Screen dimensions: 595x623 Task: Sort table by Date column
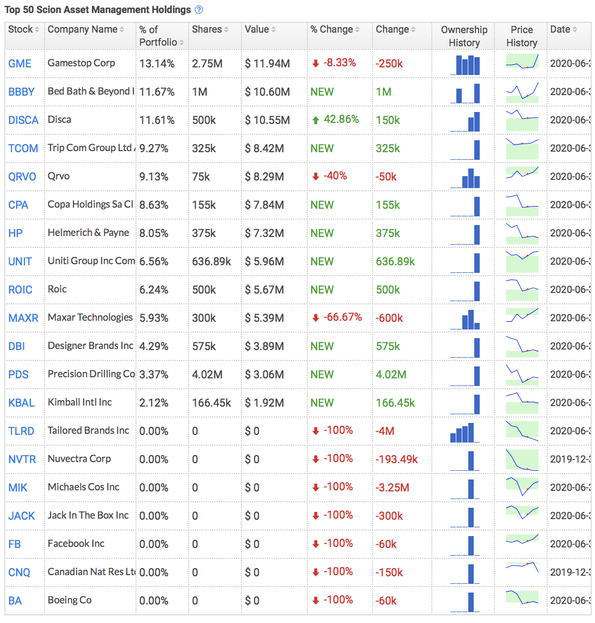point(563,29)
